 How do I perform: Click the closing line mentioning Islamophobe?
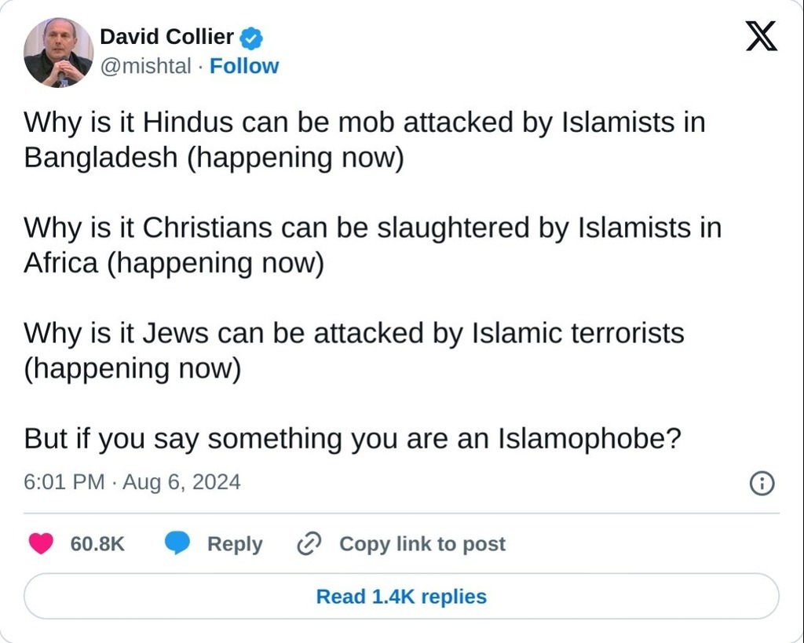(x=352, y=438)
